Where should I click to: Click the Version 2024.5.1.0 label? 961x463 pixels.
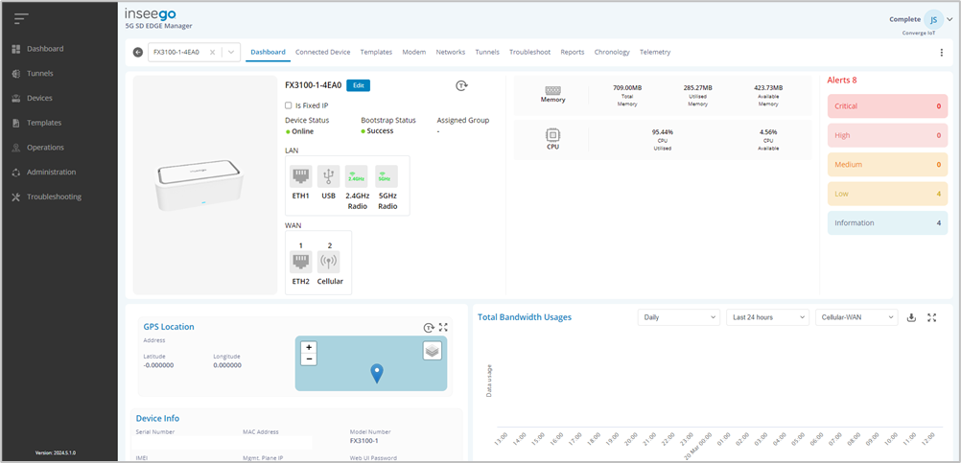pos(56,453)
